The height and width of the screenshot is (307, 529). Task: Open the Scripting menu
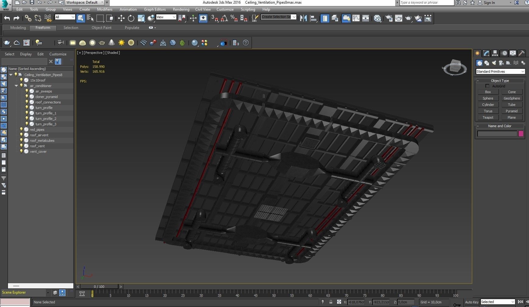pyautogui.click(x=248, y=9)
